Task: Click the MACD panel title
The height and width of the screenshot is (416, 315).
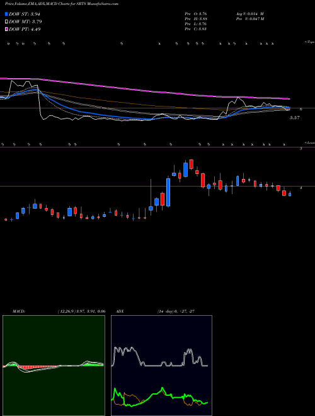Action: pos(18,311)
